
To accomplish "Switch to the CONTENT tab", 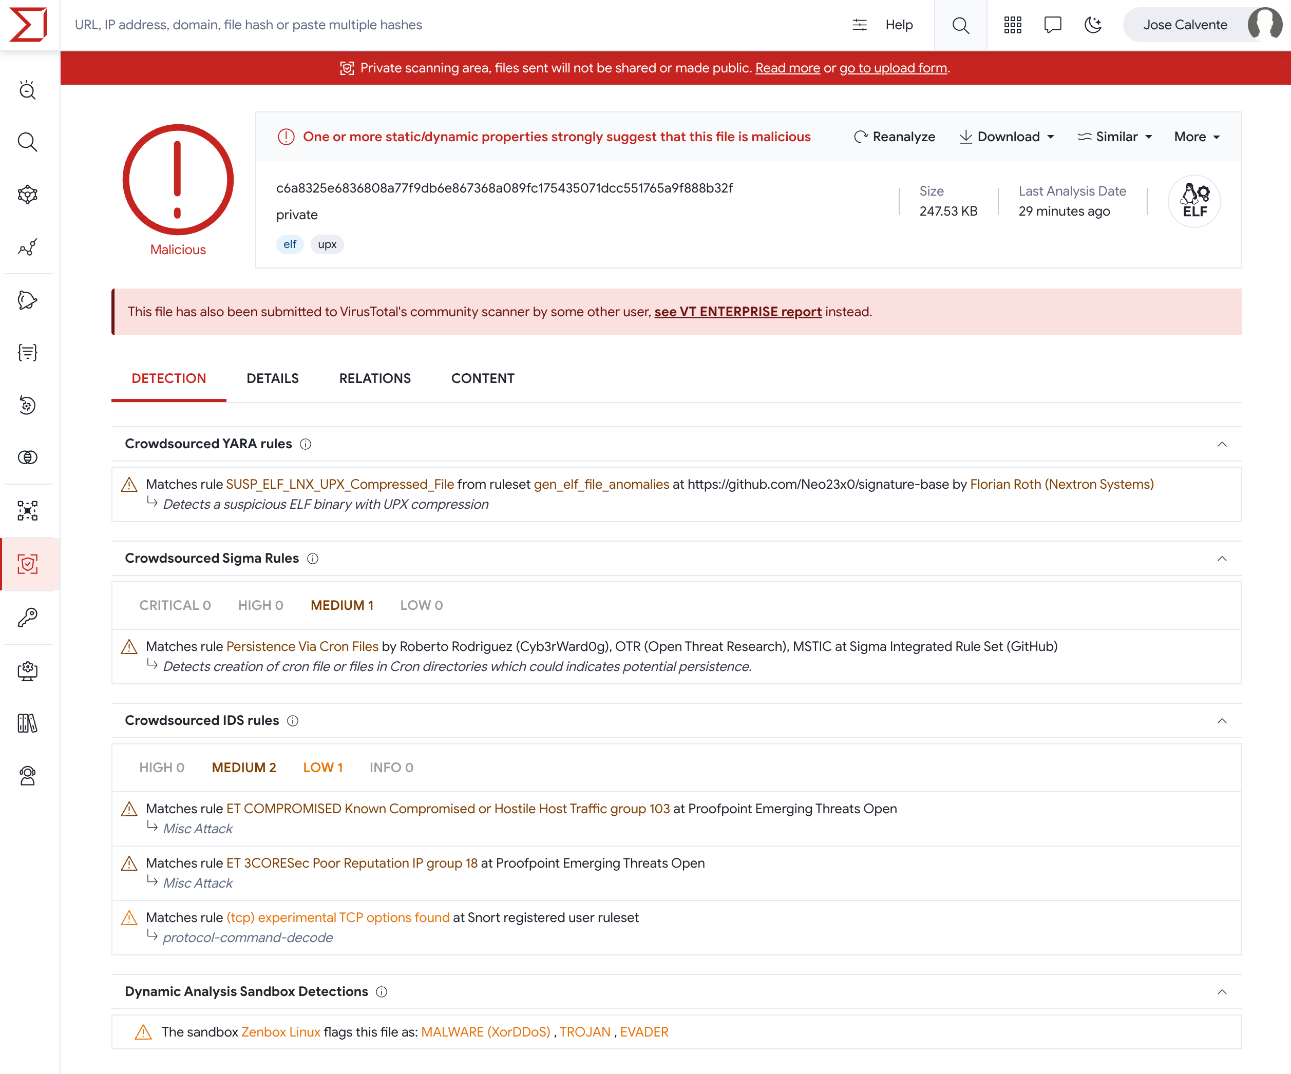I will click(x=484, y=379).
